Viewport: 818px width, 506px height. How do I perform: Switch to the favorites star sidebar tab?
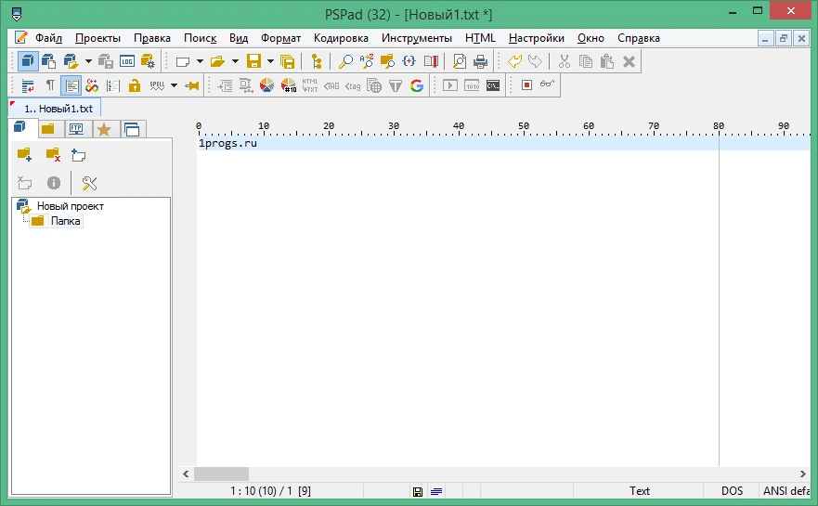104,129
